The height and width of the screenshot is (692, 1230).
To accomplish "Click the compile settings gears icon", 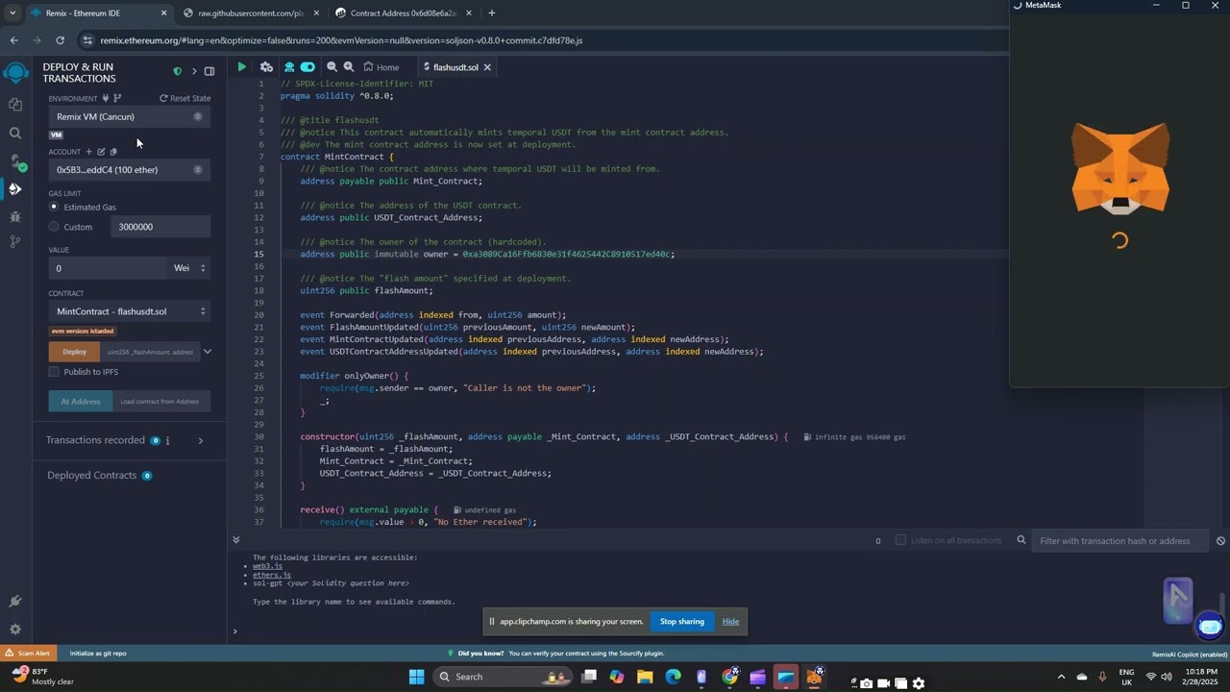I will coord(266,67).
